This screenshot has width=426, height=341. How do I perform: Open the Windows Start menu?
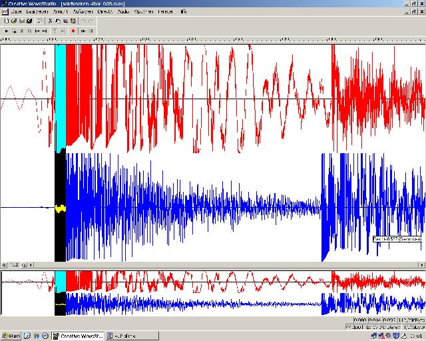[x=11, y=336]
